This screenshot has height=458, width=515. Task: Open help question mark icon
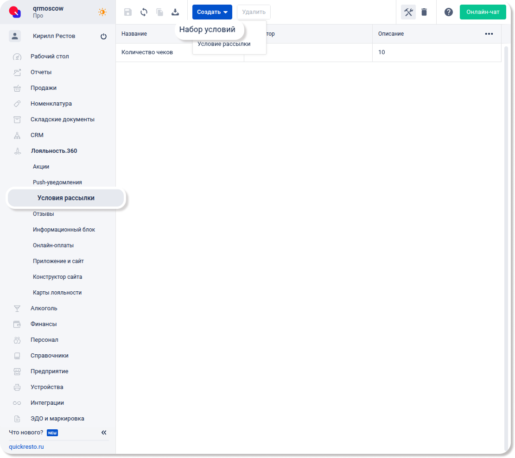(x=448, y=12)
